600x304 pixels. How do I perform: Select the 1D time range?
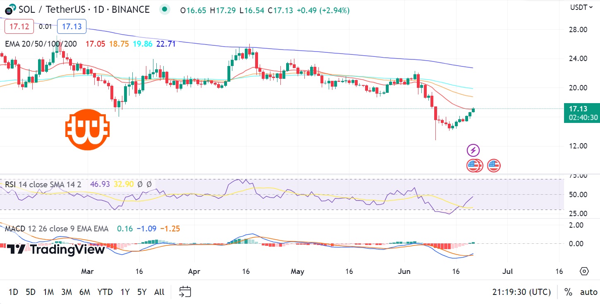(x=13, y=292)
